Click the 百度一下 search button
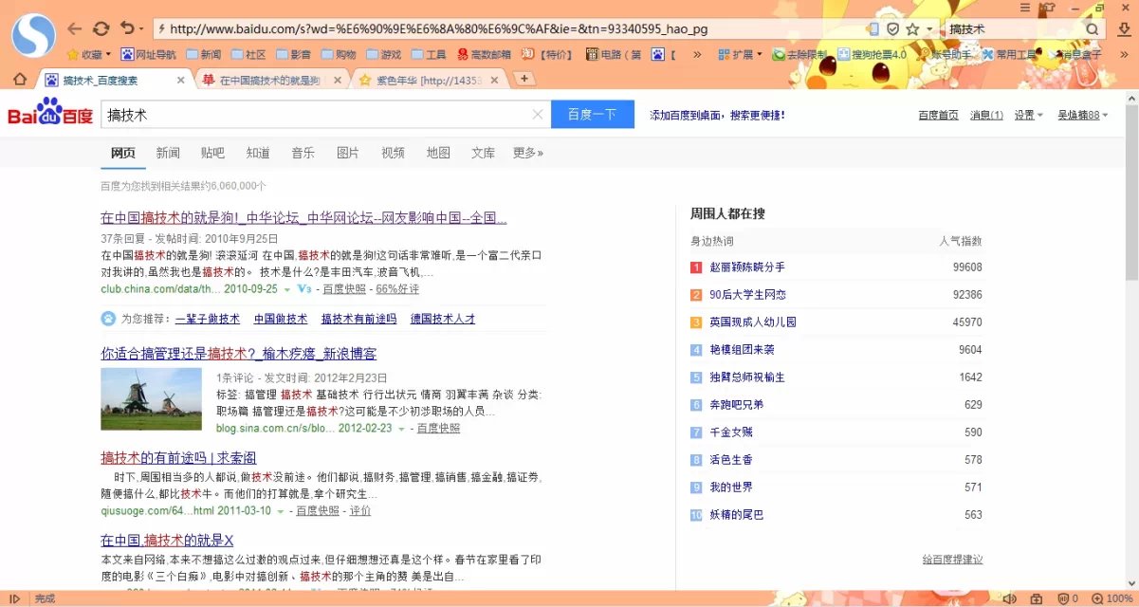The image size is (1139, 607). tap(593, 115)
